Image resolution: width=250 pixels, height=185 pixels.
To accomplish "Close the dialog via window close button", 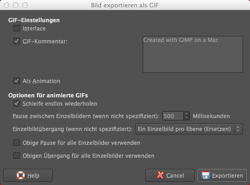I will point(6,5).
